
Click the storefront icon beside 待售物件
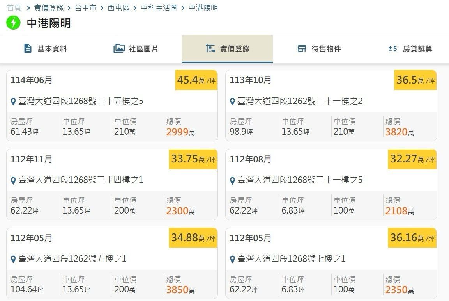tap(302, 49)
